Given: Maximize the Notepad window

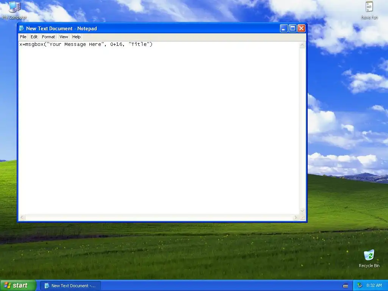Looking at the screenshot, I should pos(293,28).
